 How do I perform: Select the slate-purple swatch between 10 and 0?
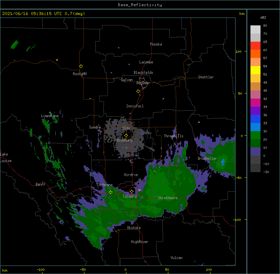(x=255, y=152)
